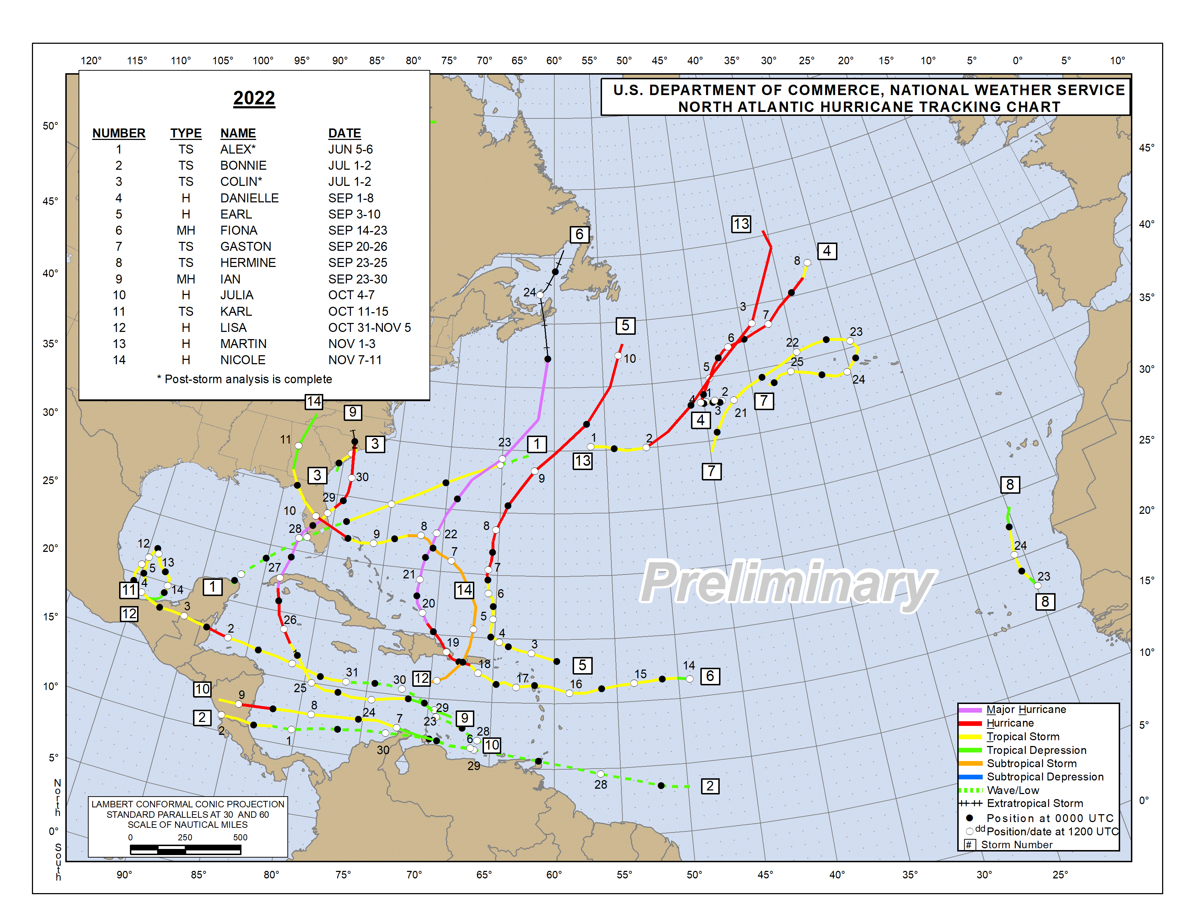The width and height of the screenshot is (1184, 915).
Task: Click storm name BONNIE in the table
Action: coord(243,166)
